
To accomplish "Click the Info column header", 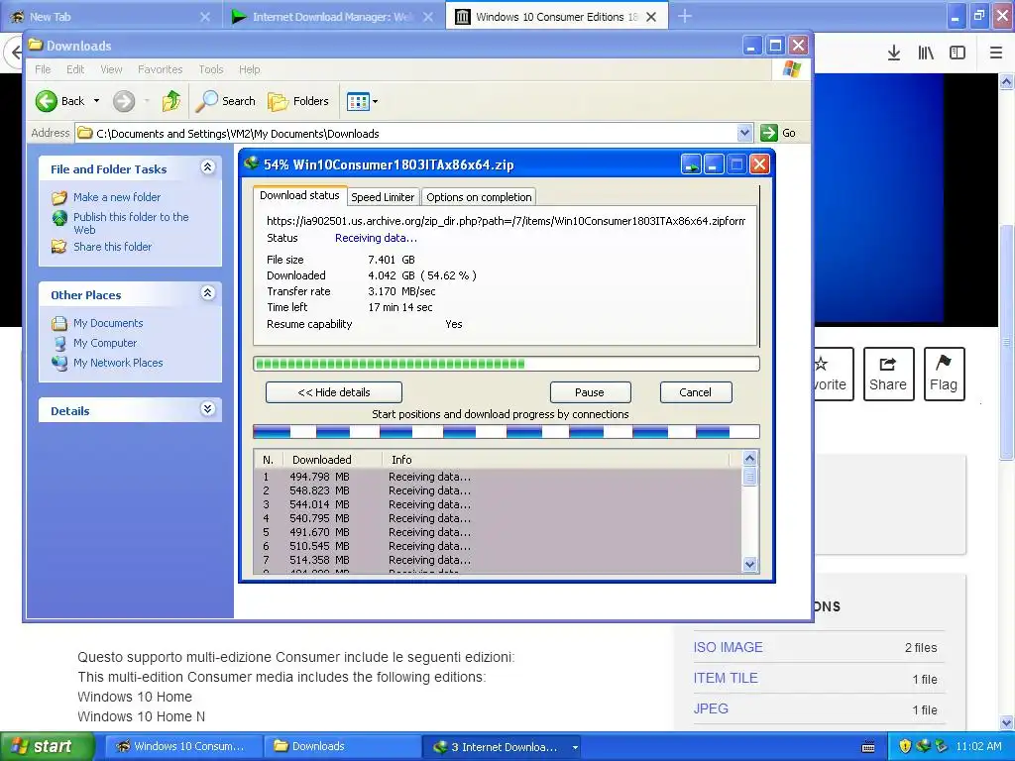I will [557, 460].
